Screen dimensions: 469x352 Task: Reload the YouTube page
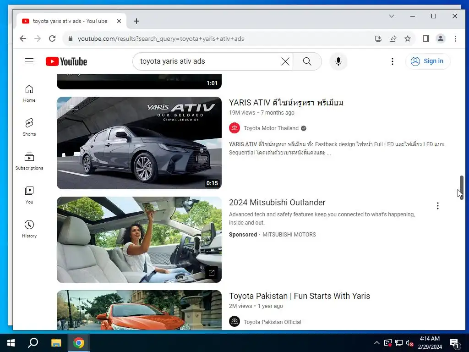[x=52, y=38]
